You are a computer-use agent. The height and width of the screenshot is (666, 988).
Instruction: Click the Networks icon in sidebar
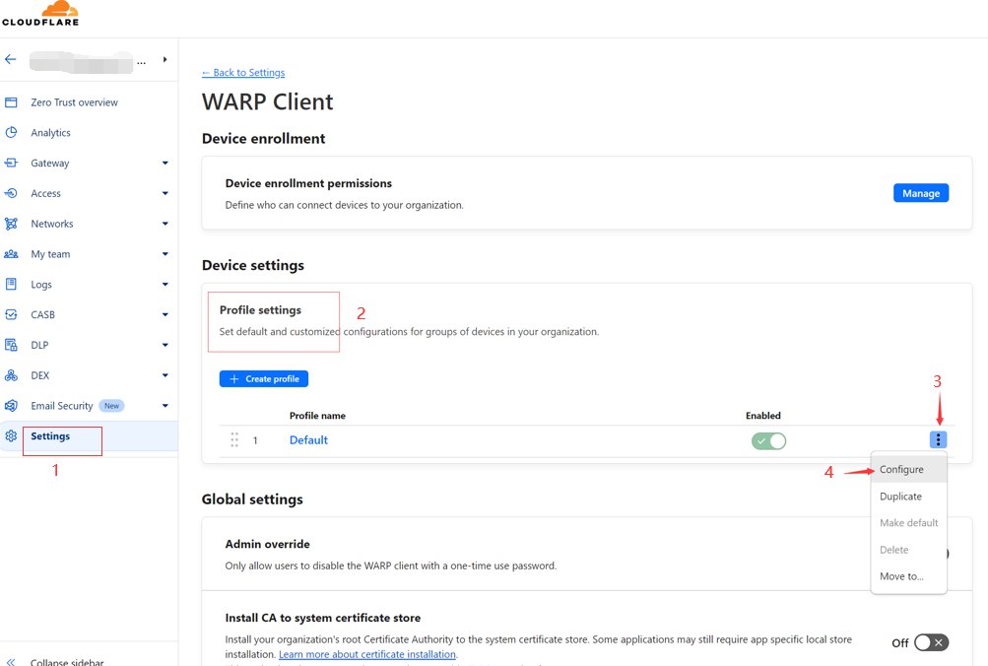tap(12, 224)
